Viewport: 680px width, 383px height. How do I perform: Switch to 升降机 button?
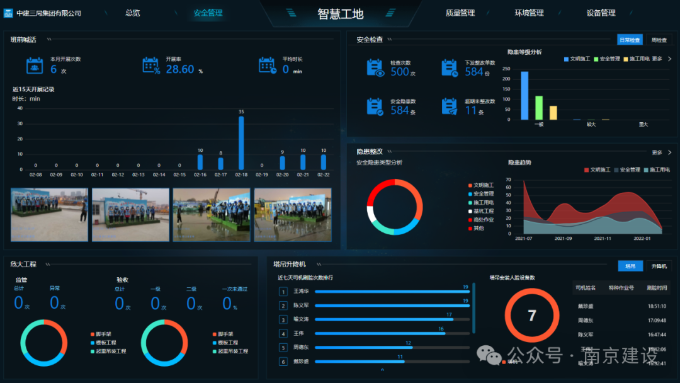659,266
